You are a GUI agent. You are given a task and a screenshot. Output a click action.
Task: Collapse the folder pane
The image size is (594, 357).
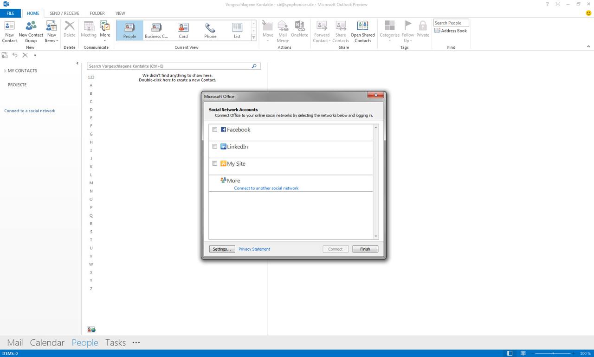(77, 63)
